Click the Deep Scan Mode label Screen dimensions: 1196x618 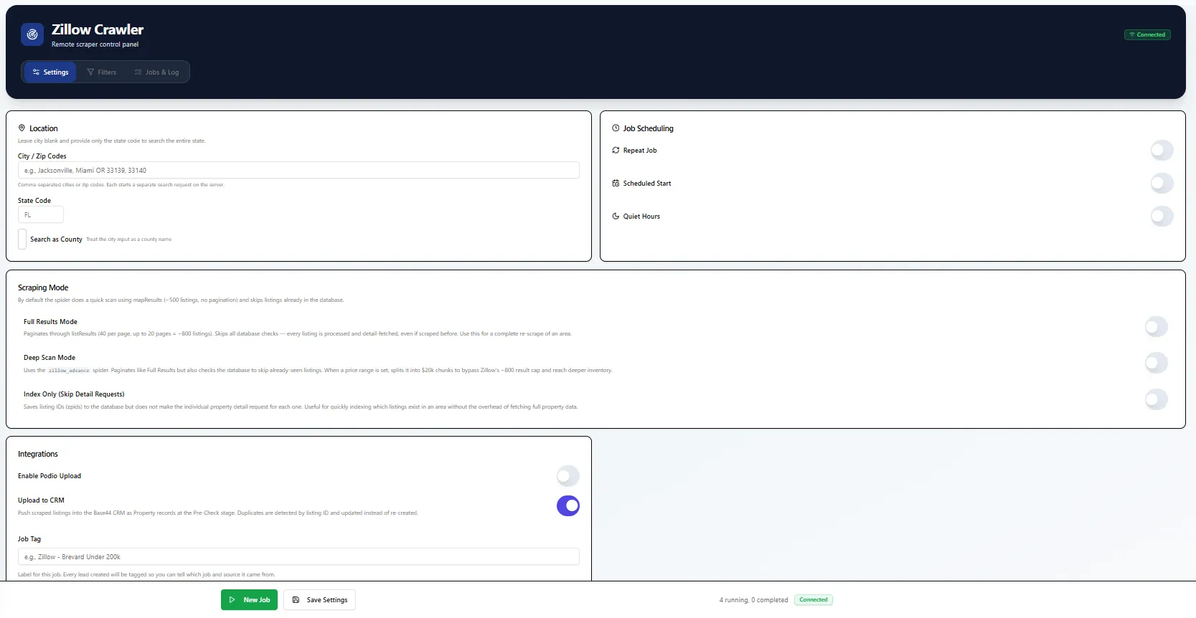(x=50, y=358)
